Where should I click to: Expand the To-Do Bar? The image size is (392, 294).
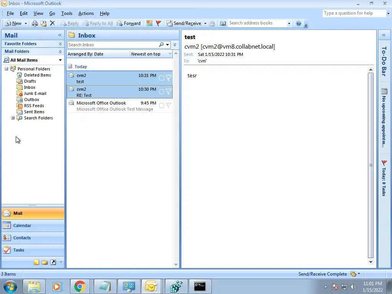point(384,35)
